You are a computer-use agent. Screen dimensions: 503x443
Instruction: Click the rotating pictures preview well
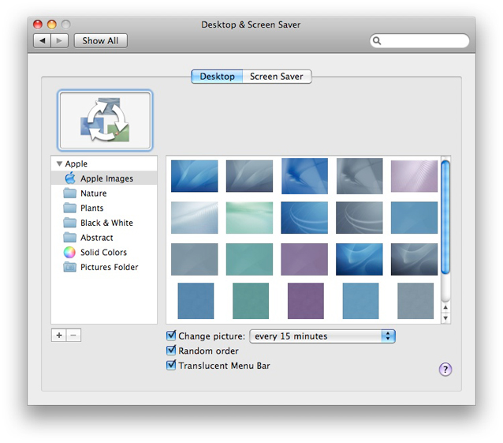(x=105, y=121)
